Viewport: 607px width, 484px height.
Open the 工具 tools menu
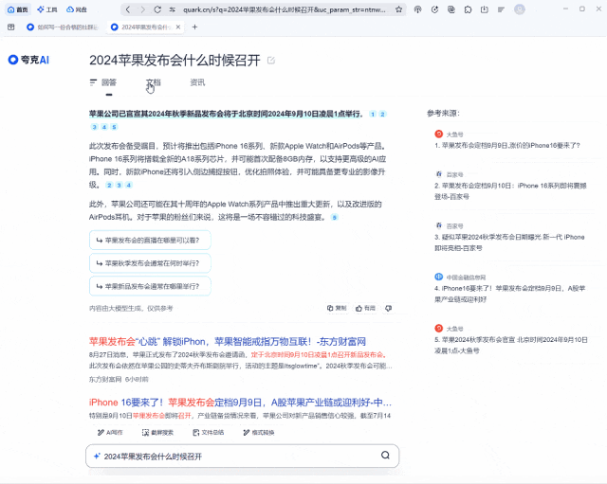[46, 9]
